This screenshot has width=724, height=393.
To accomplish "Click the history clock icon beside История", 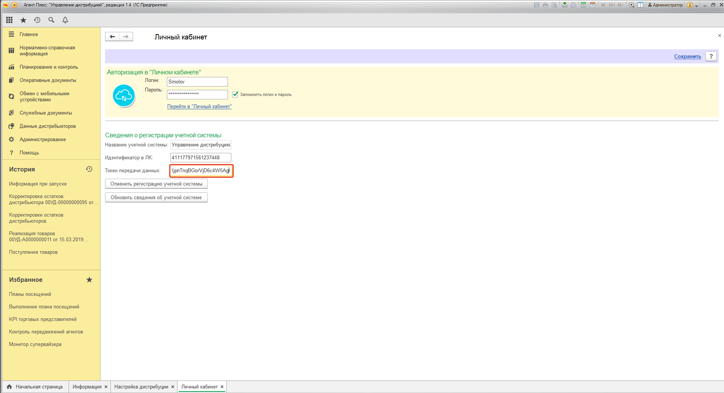I will pyautogui.click(x=89, y=169).
